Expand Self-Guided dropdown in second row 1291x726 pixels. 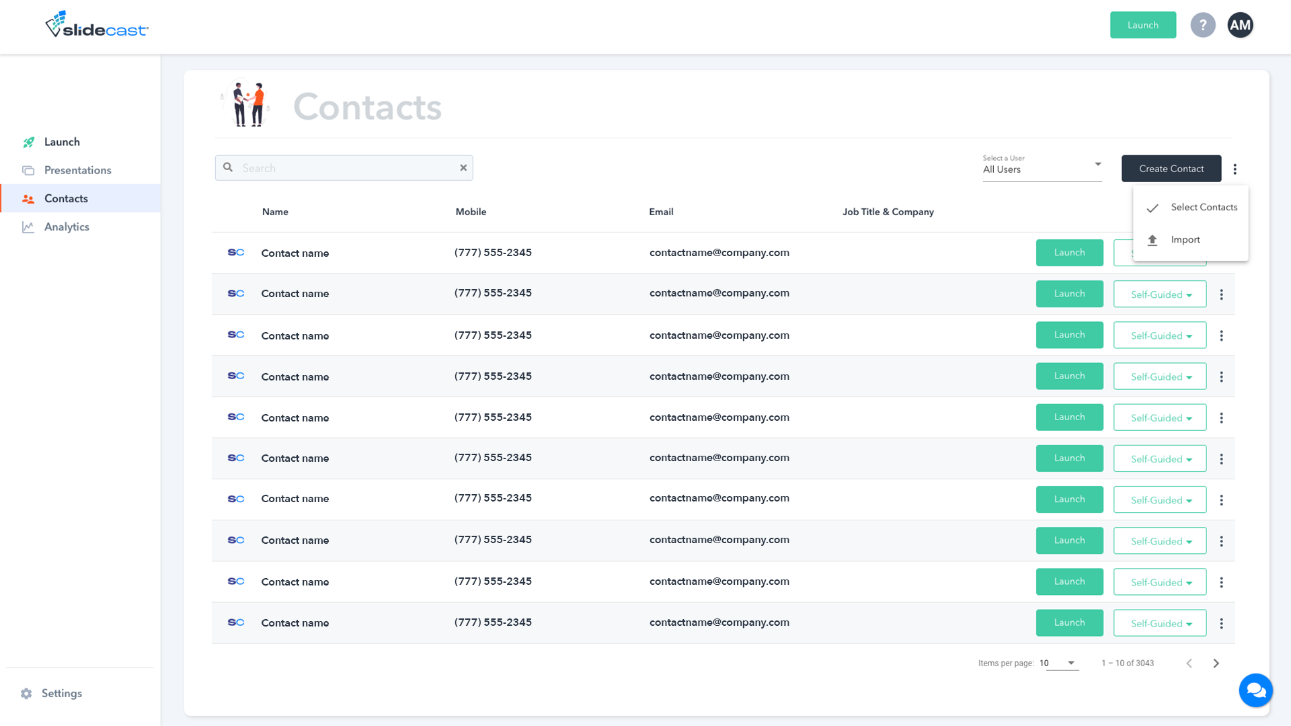click(1160, 294)
